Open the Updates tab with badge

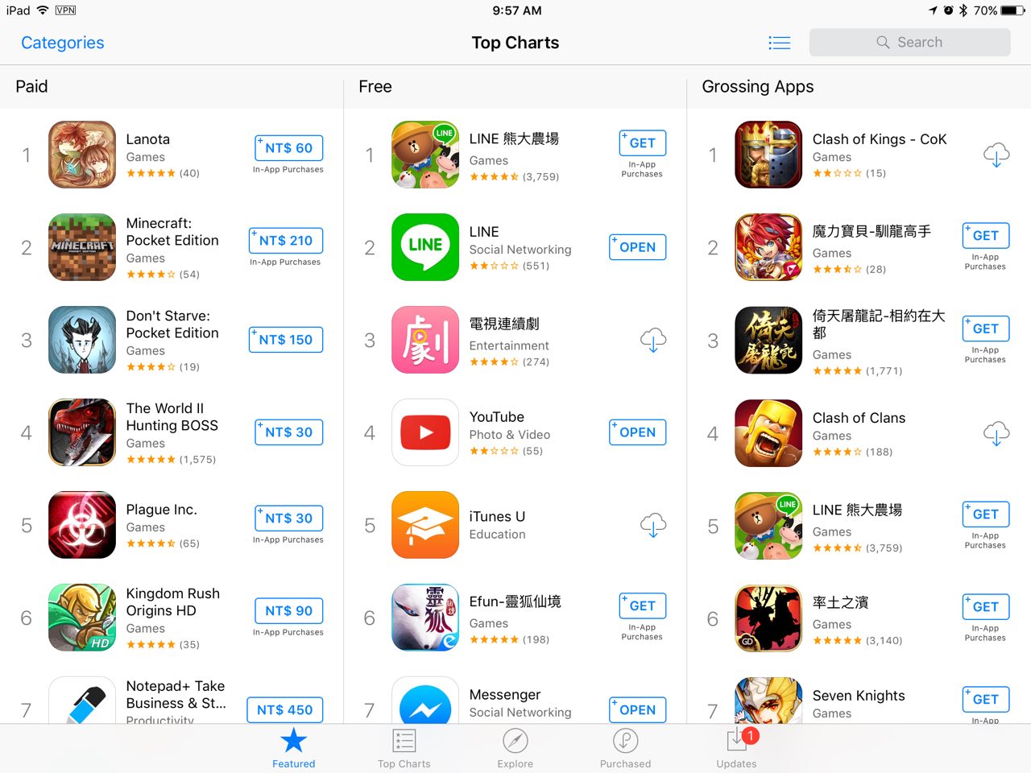click(736, 748)
